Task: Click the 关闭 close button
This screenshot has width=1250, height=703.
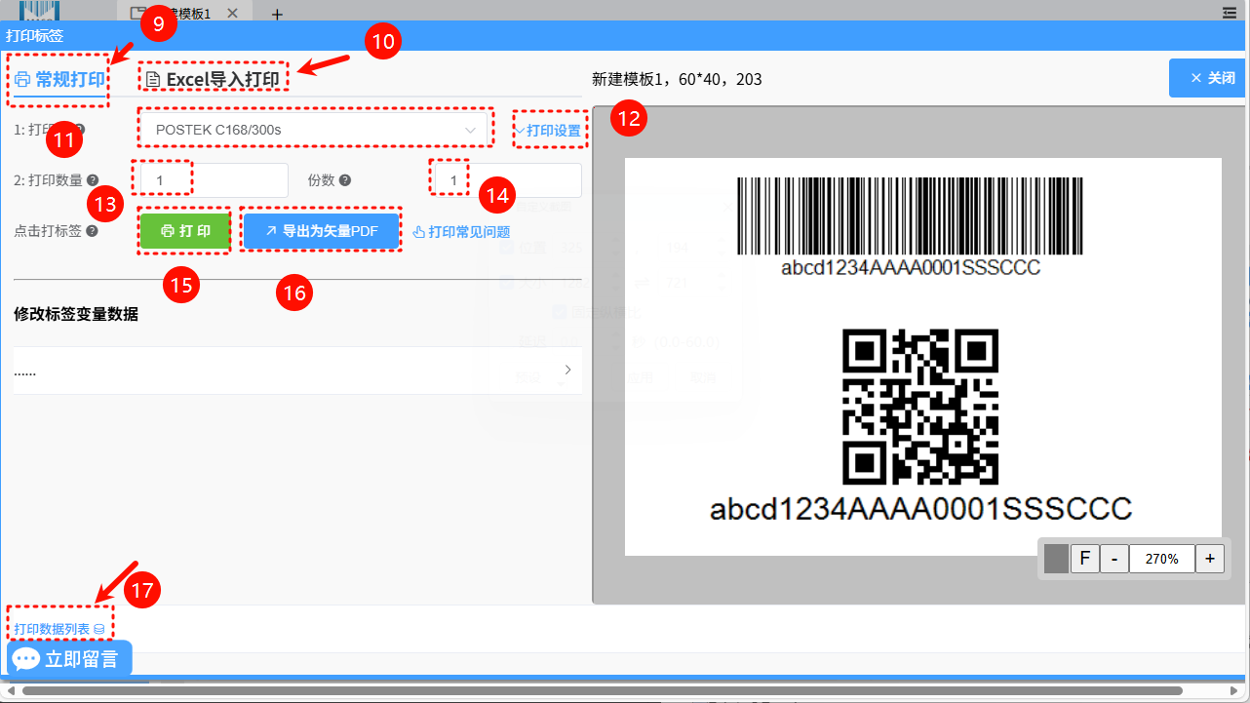Action: click(x=1209, y=78)
